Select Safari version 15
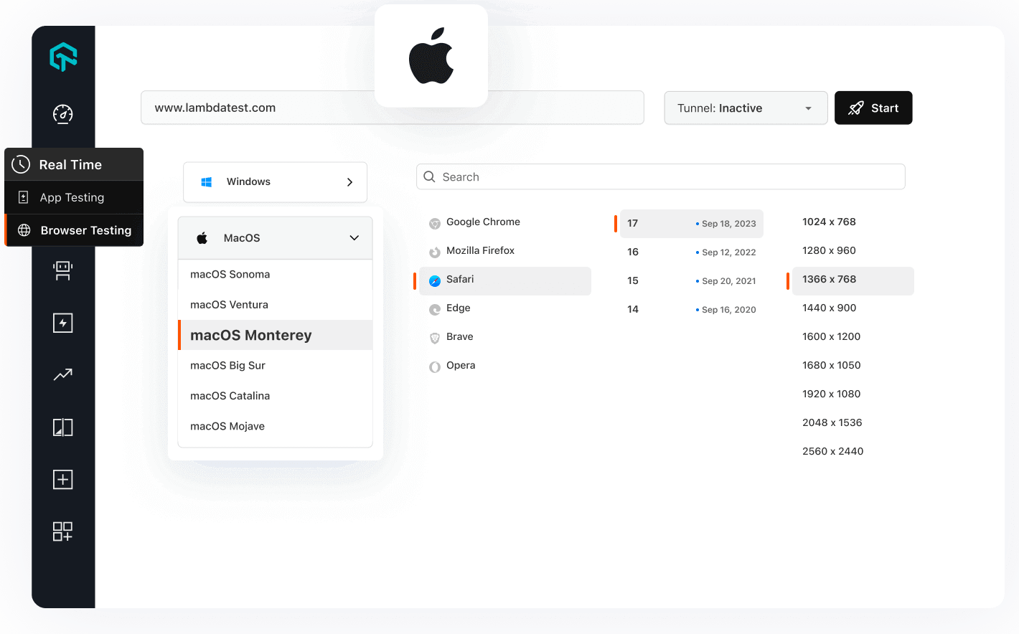The image size is (1019, 634). point(632,280)
